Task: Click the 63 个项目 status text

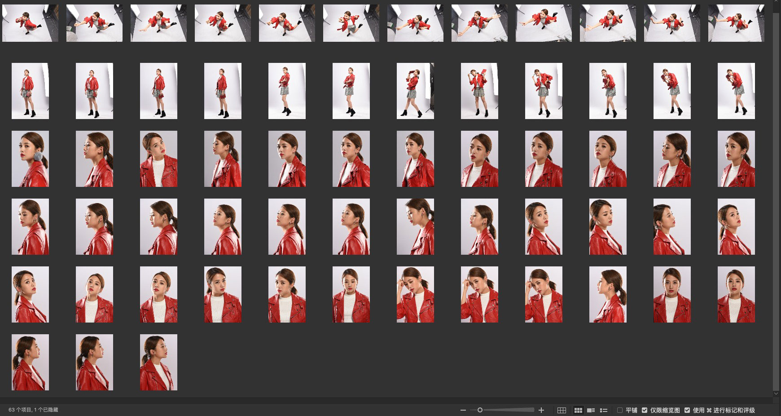Action: click(x=20, y=410)
